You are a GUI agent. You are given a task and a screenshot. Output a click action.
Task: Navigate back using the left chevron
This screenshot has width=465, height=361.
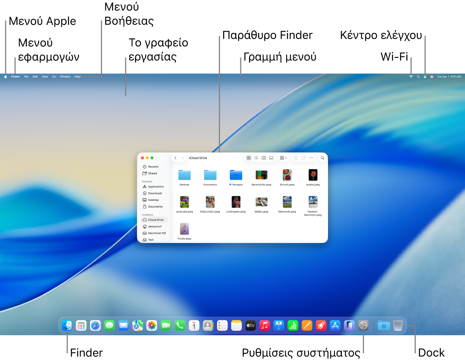pos(175,158)
